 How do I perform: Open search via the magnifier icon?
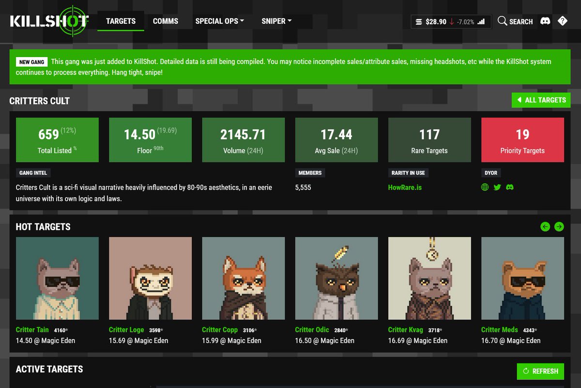click(x=503, y=21)
